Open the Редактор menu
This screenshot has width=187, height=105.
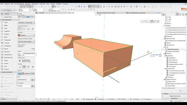7,4
